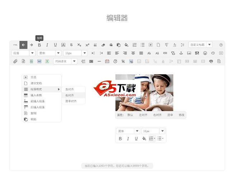This screenshot has width=233, height=180.
Task: Apply superscript formatting
Action: [x=87, y=45]
